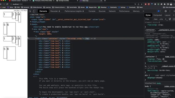Click the flex badge on container div
175x98 pixels.
tap(87, 39)
